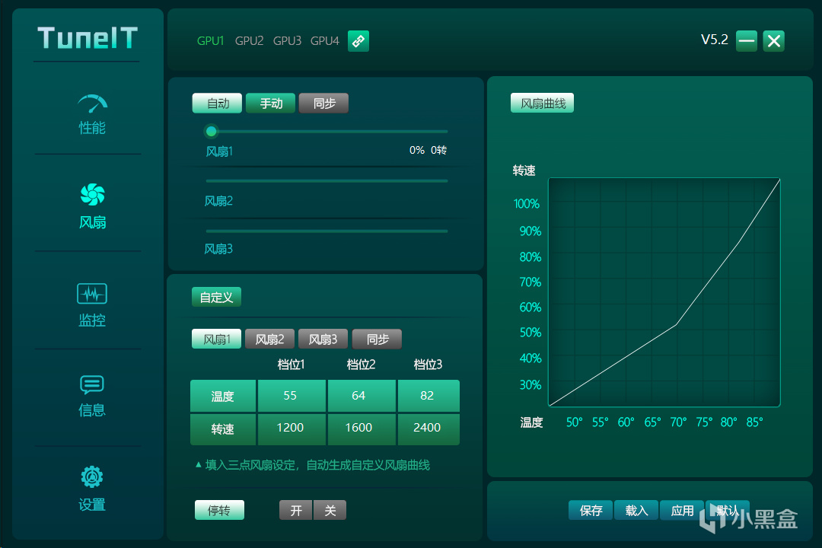This screenshot has height=548, width=822.
Task: Click the V5.2 version label
Action: pos(715,40)
